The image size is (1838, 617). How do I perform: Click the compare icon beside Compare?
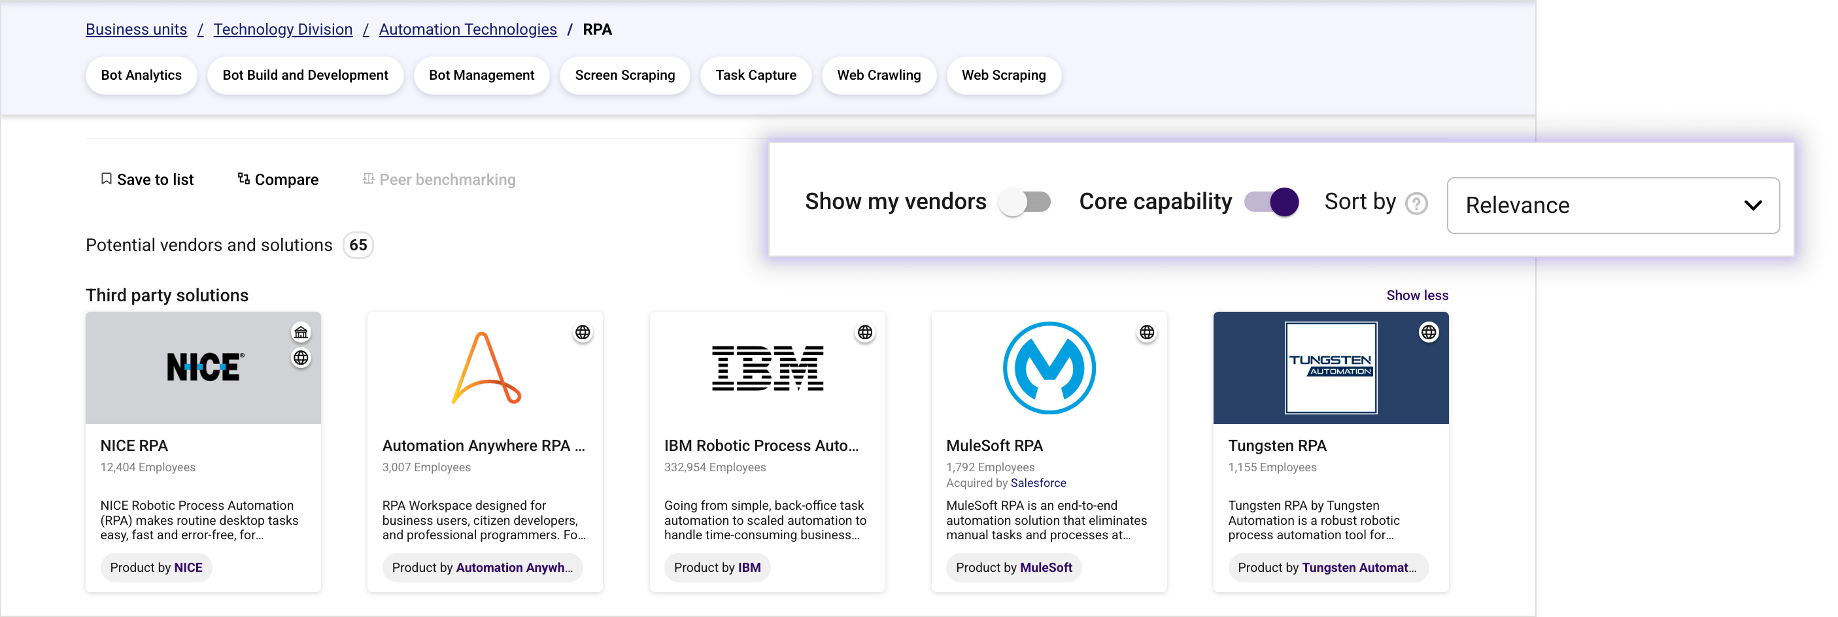click(x=243, y=179)
